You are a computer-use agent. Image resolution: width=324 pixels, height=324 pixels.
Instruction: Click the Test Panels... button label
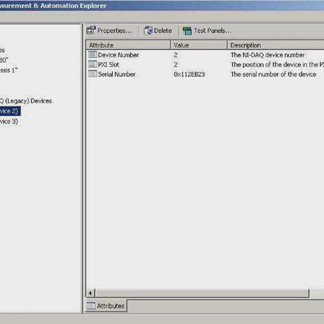213,30
